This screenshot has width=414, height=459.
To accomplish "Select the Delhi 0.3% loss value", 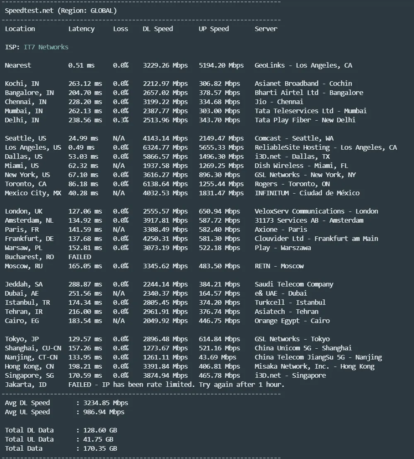I will pos(121,120).
